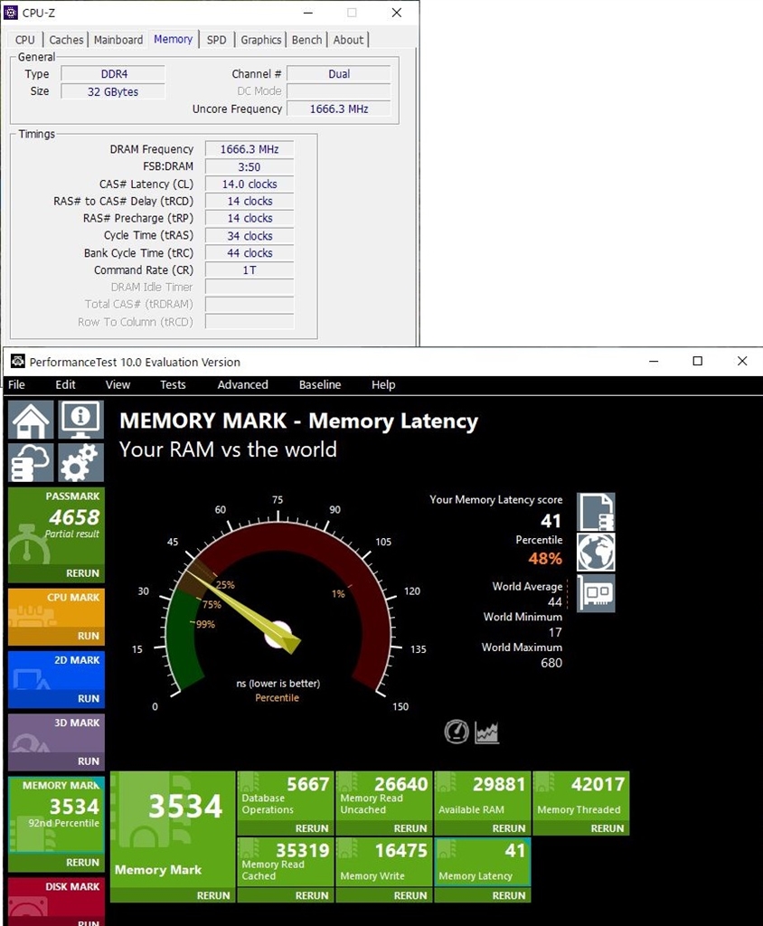Rerun the Memory Threaded test
The image size is (763, 926).
[x=608, y=828]
